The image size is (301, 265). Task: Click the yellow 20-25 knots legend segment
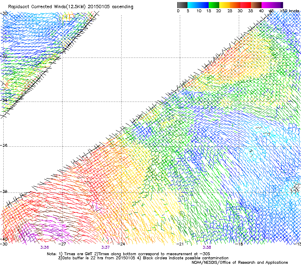[x=225, y=5]
